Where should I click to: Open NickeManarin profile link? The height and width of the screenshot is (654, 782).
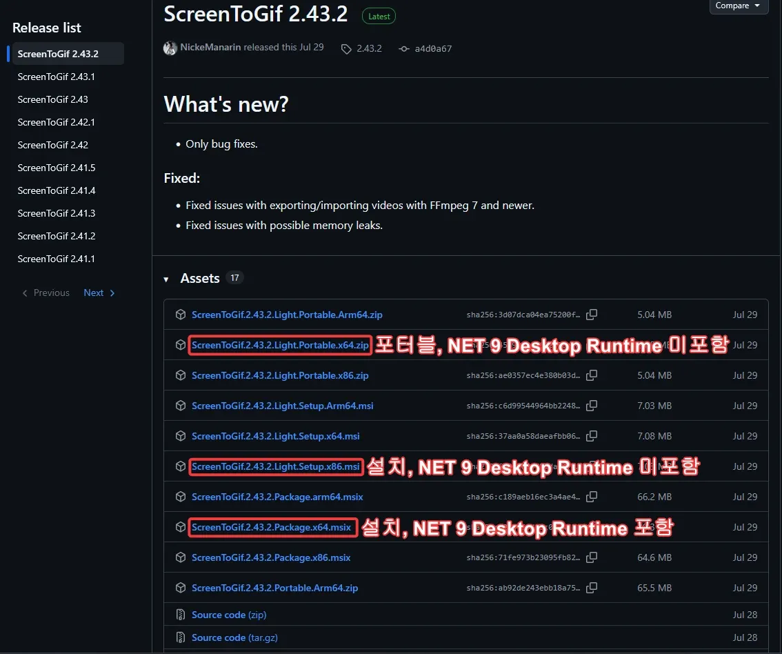210,47
